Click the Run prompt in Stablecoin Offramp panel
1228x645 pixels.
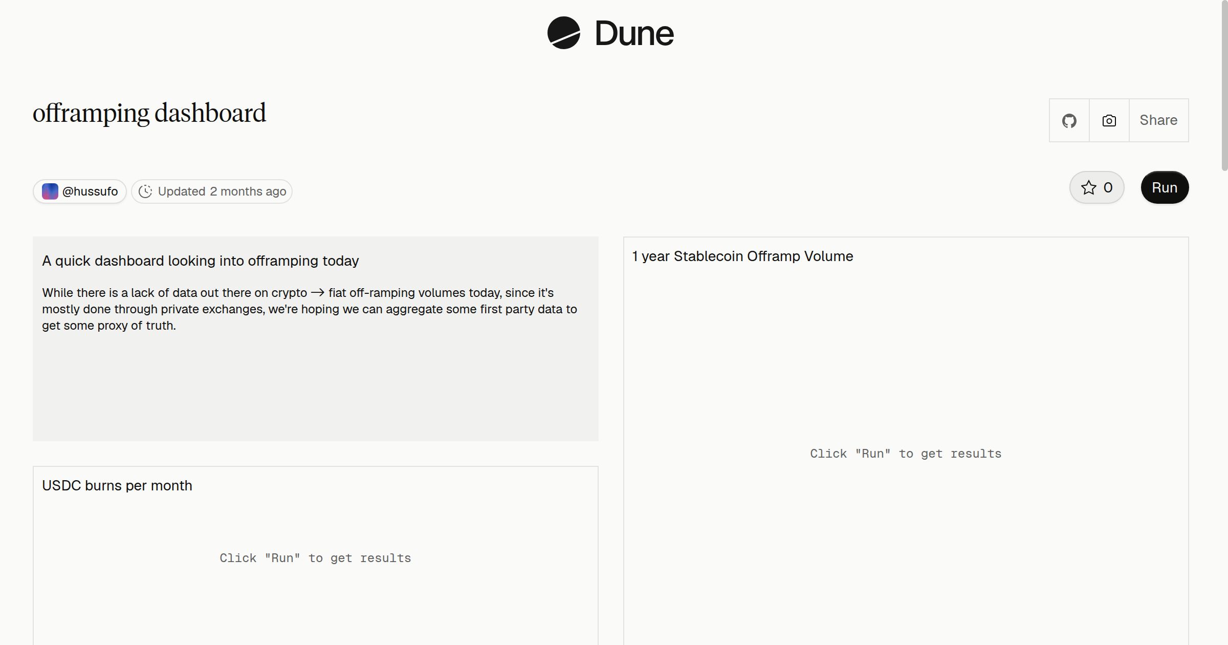906,454
